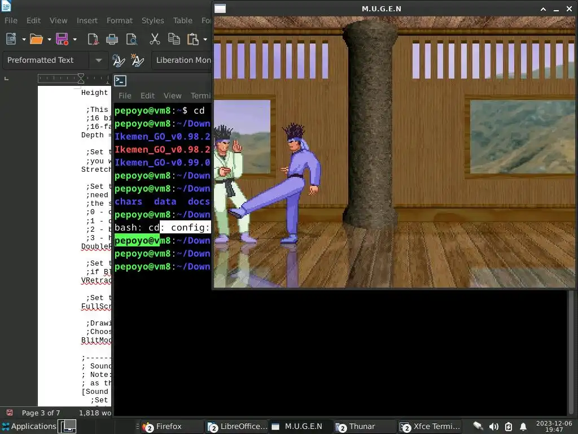Click the Update Selected Style icon

pos(119,60)
